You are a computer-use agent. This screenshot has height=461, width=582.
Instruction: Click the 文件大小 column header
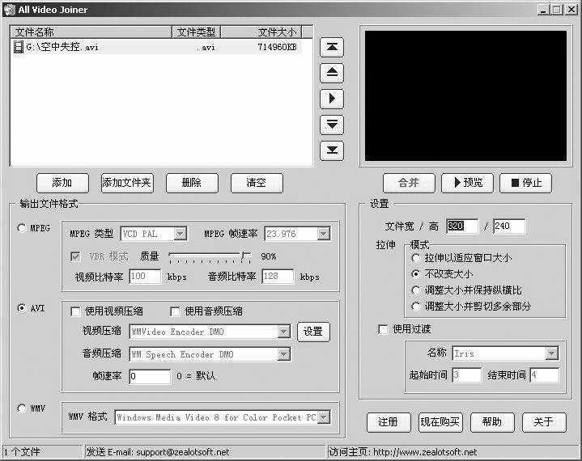click(277, 32)
